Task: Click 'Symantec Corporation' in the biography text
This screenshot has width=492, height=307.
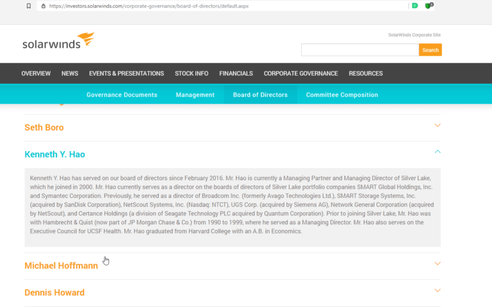Action: point(71,196)
